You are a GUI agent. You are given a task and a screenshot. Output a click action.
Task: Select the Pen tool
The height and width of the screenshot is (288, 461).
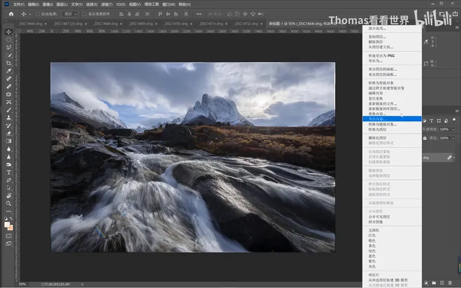[x=9, y=180]
